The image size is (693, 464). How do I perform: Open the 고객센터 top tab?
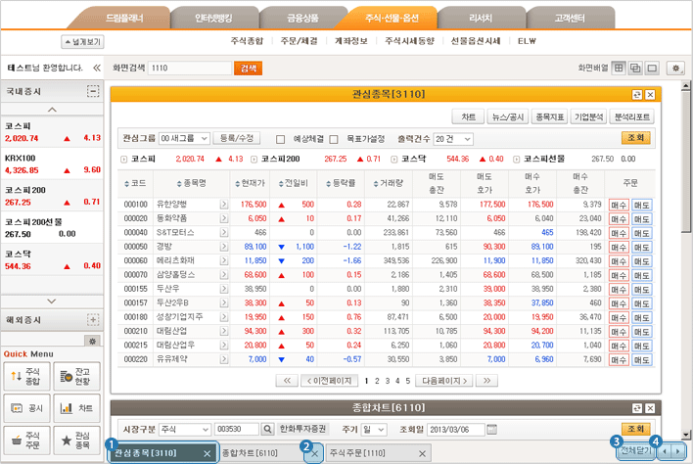pos(570,19)
